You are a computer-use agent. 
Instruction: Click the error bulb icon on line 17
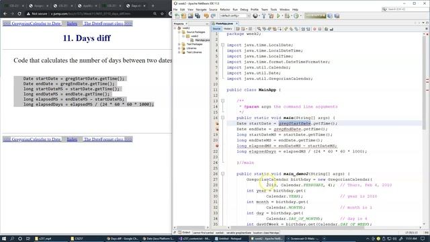(217, 124)
